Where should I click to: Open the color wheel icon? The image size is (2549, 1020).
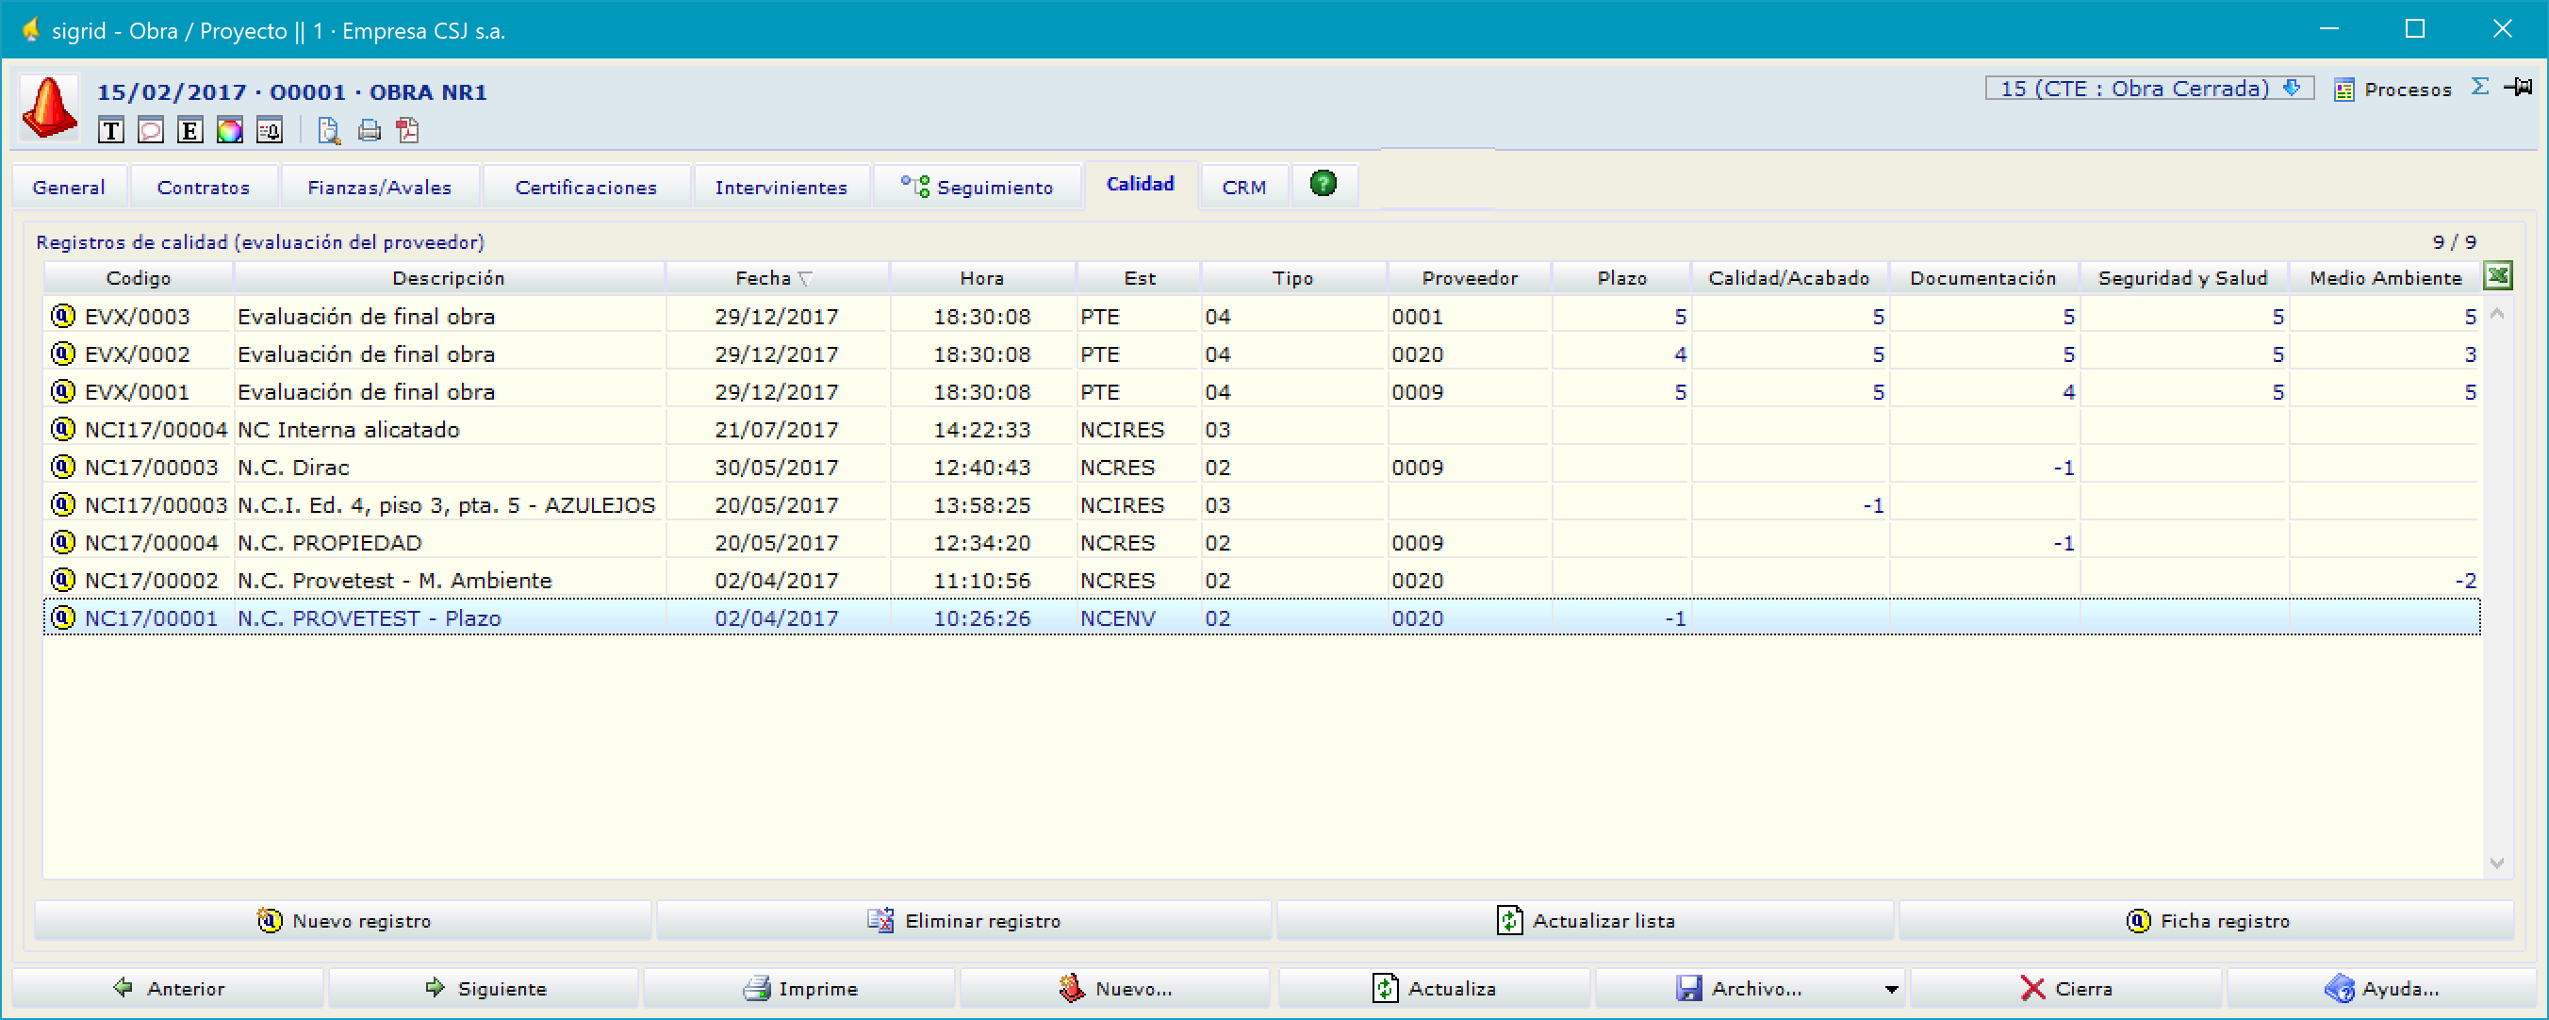pyautogui.click(x=230, y=131)
